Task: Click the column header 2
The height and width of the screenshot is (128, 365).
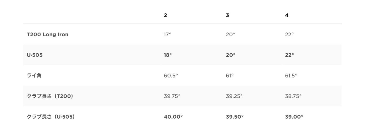Action: tap(165, 16)
